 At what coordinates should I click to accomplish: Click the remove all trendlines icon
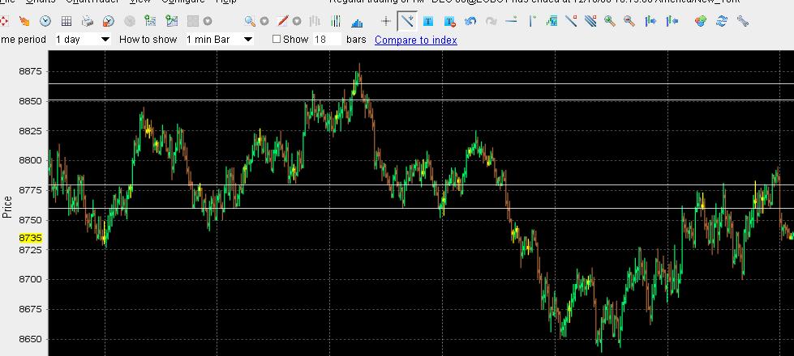pyautogui.click(x=590, y=21)
